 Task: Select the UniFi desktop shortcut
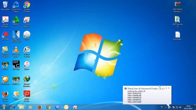(27, 35)
